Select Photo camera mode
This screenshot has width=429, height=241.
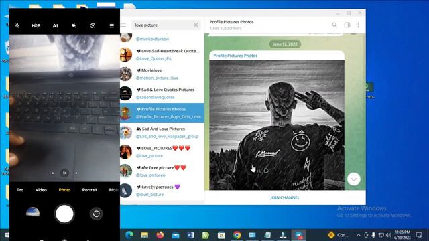click(x=64, y=190)
